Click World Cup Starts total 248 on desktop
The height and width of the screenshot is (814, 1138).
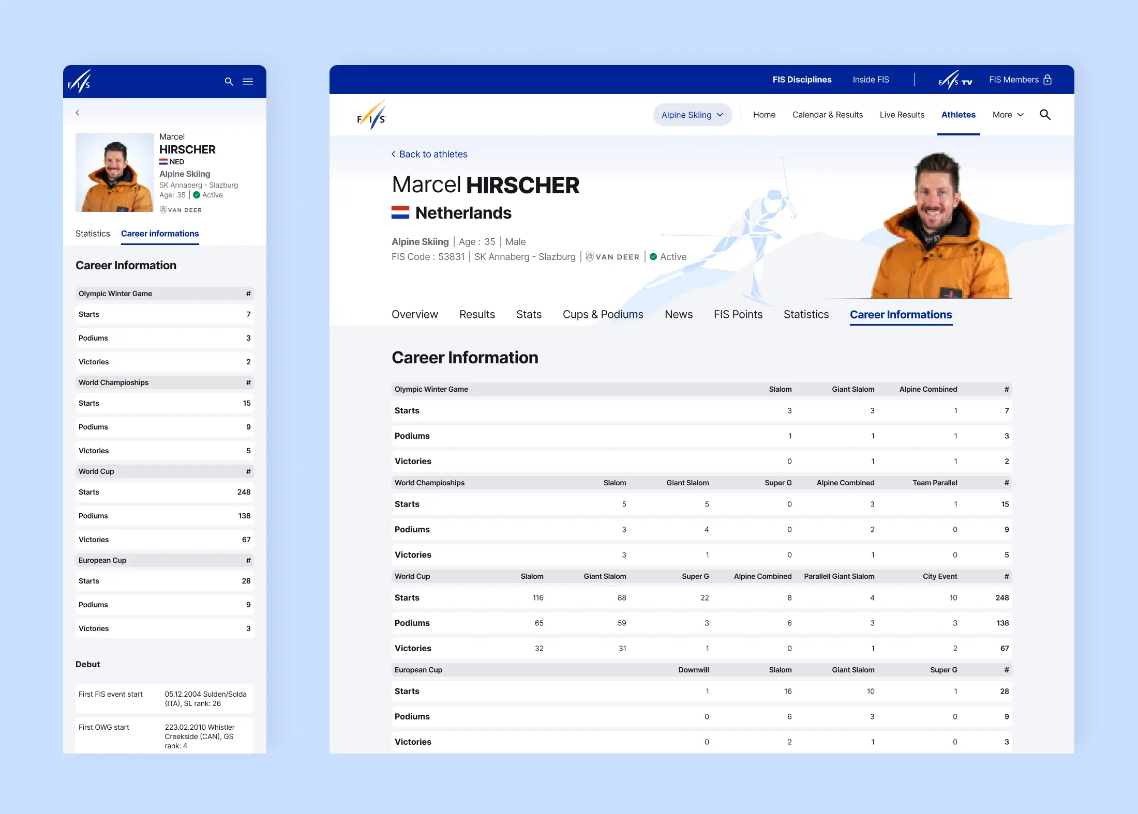pos(1002,597)
